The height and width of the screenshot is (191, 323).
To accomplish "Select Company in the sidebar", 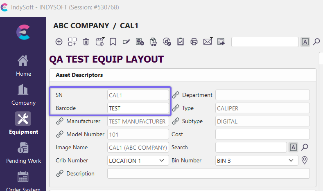I will tap(23, 94).
